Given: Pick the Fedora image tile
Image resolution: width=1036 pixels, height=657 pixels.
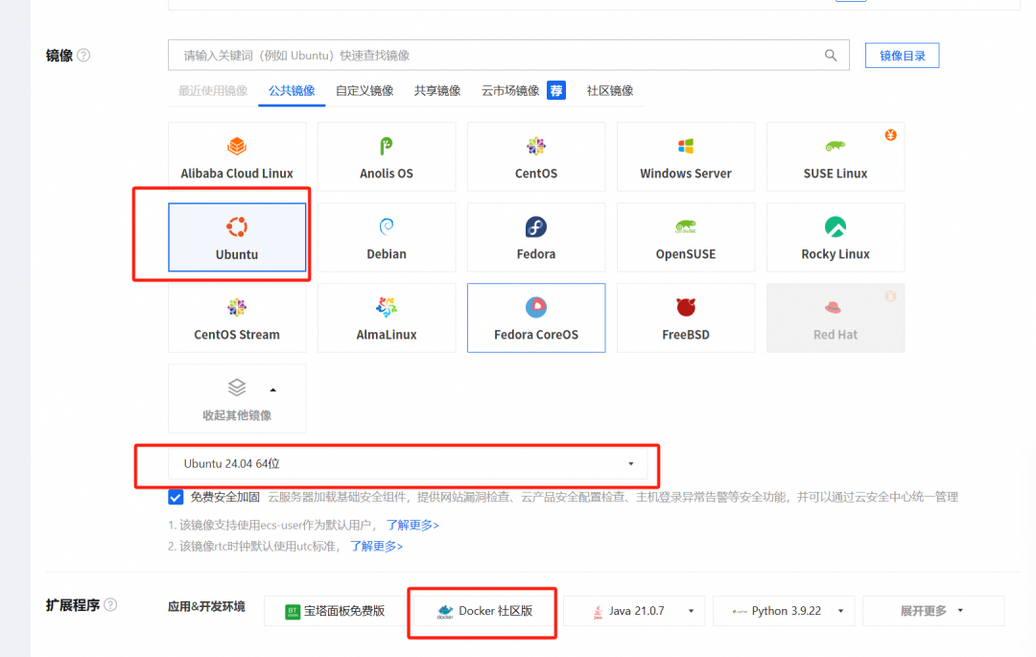Looking at the screenshot, I should (536, 238).
